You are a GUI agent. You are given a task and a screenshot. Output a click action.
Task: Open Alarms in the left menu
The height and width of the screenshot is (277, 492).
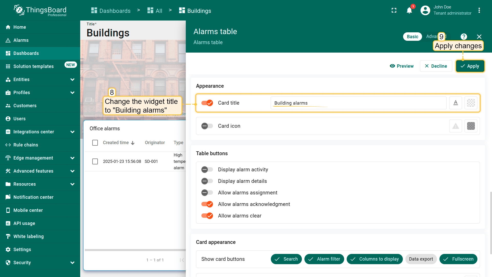21,40
